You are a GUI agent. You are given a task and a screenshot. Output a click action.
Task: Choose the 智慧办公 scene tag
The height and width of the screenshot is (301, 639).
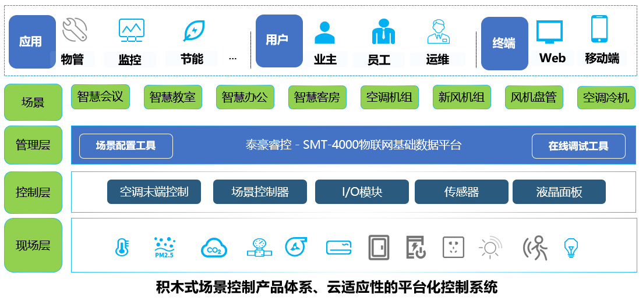pyautogui.click(x=245, y=97)
